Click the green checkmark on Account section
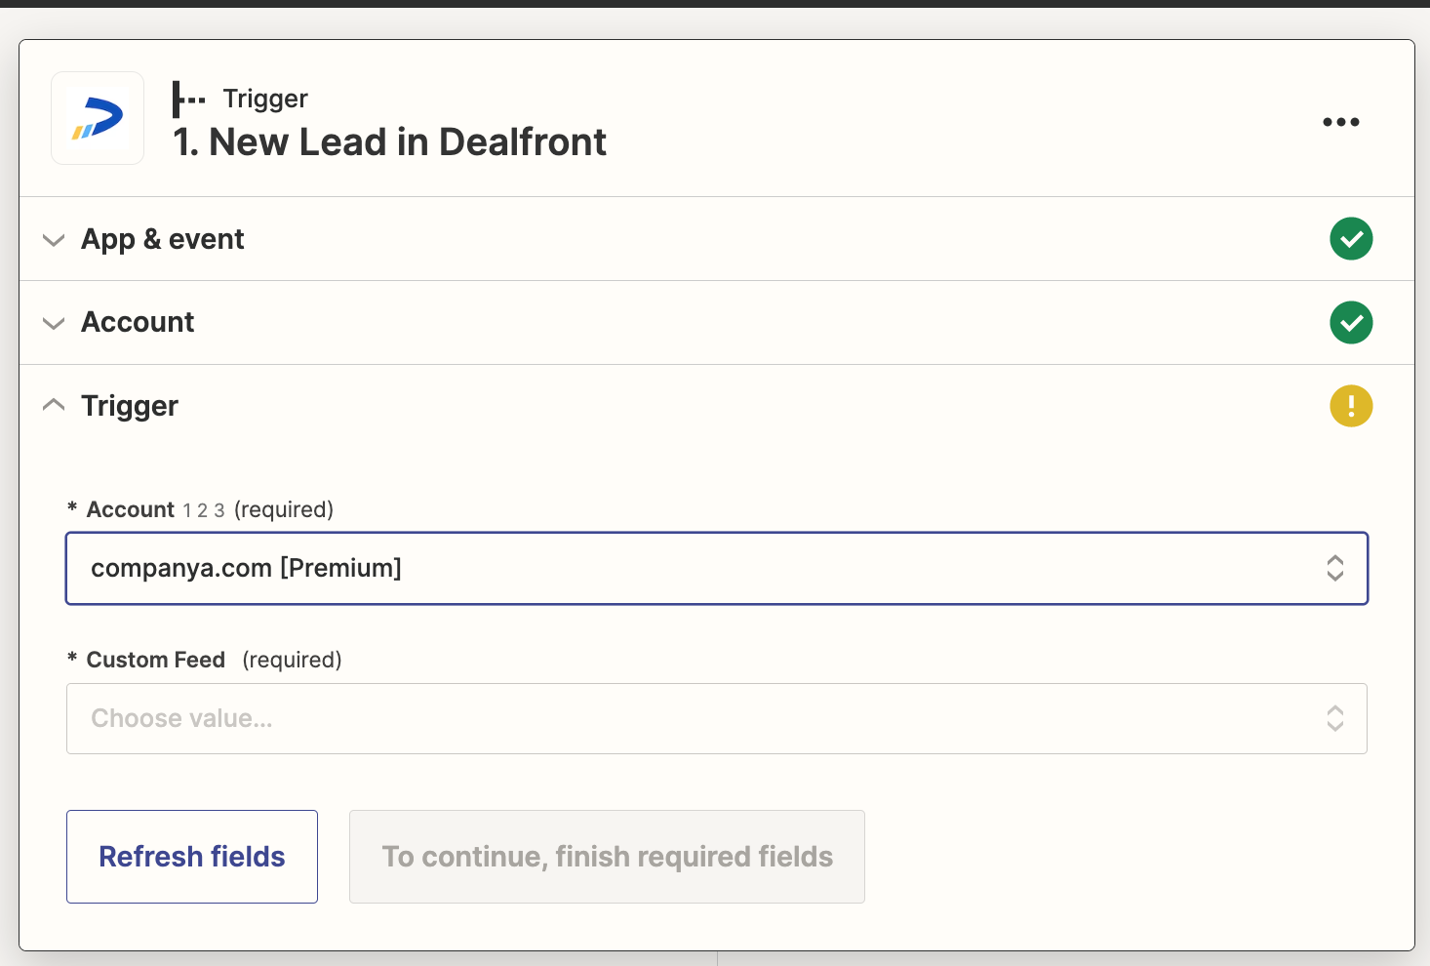Image resolution: width=1430 pixels, height=966 pixels. coord(1351,322)
